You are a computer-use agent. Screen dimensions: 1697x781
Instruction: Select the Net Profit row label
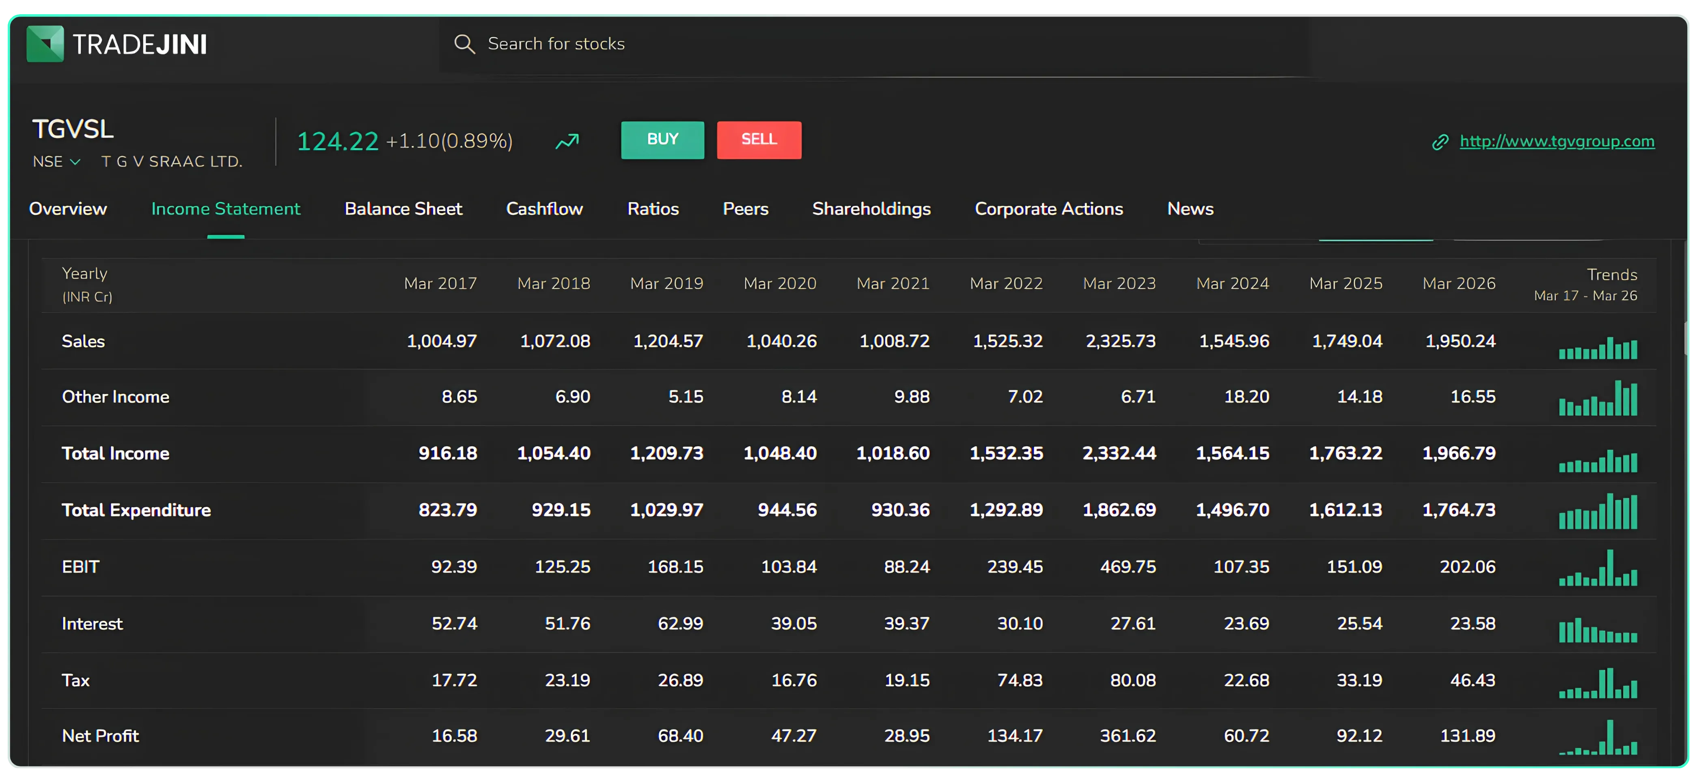pos(100,736)
